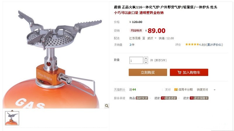234x131 pixels.
Task: Click the magnifier zoom icon on product image
Action: (106, 106)
